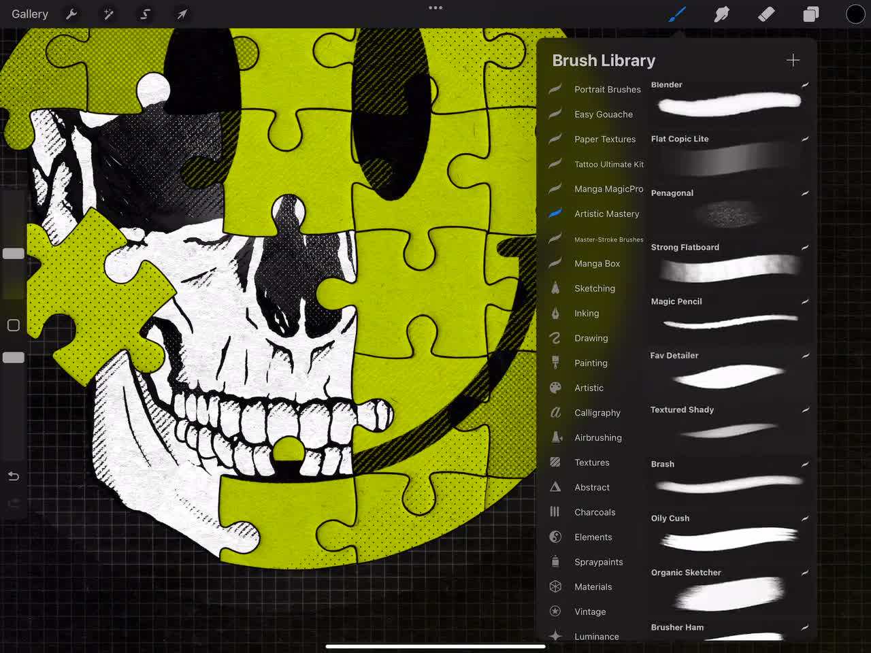Open the Adjustments magic wand menu
The width and height of the screenshot is (871, 653).
[108, 14]
